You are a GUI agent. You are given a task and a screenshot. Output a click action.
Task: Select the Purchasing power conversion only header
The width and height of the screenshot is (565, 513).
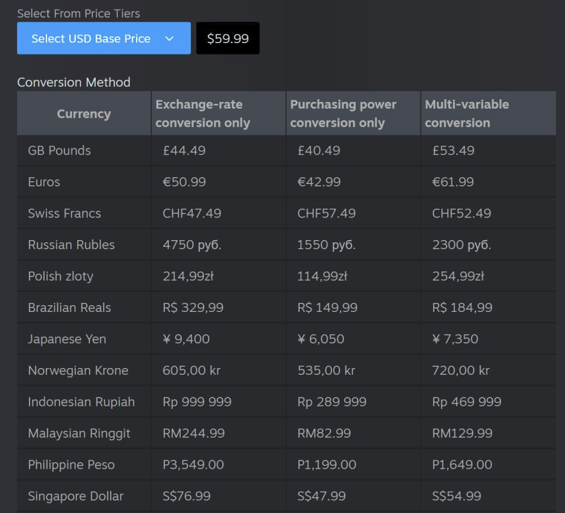pyautogui.click(x=343, y=114)
